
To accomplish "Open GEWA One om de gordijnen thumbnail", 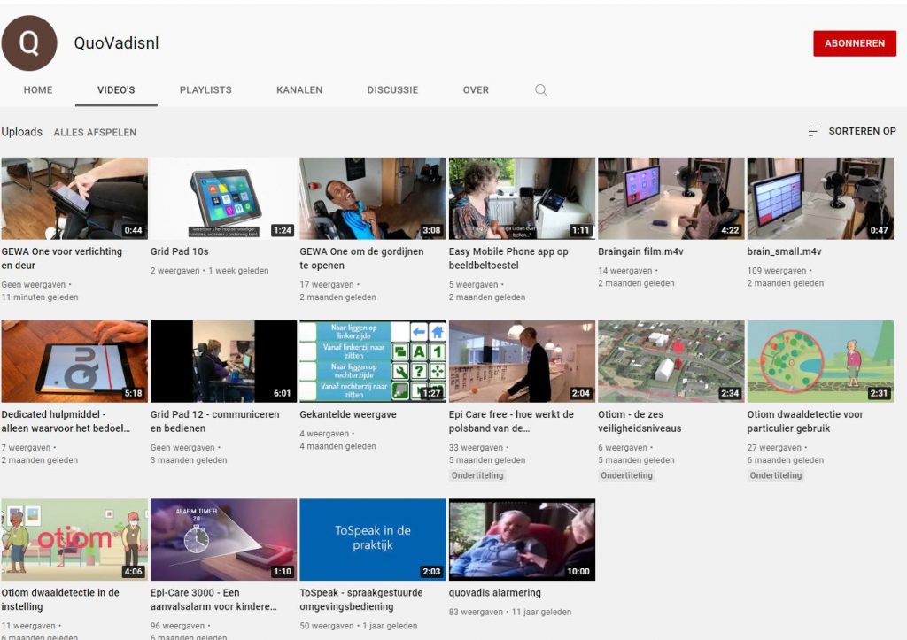I will pyautogui.click(x=373, y=198).
